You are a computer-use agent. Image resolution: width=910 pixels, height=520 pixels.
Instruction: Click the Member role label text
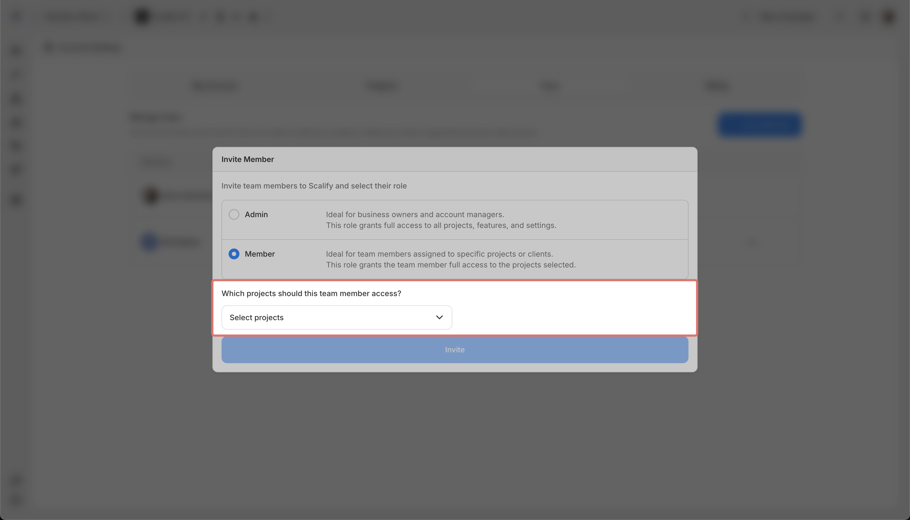pos(260,254)
